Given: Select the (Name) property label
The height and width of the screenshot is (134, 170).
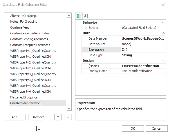Looking at the screenshot, I should coord(94,66).
